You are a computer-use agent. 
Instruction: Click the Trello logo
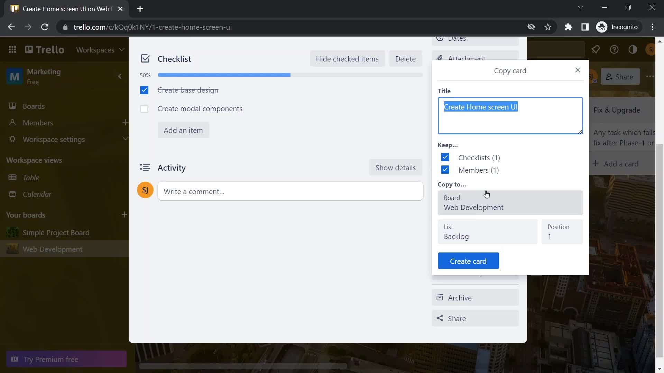(x=45, y=50)
